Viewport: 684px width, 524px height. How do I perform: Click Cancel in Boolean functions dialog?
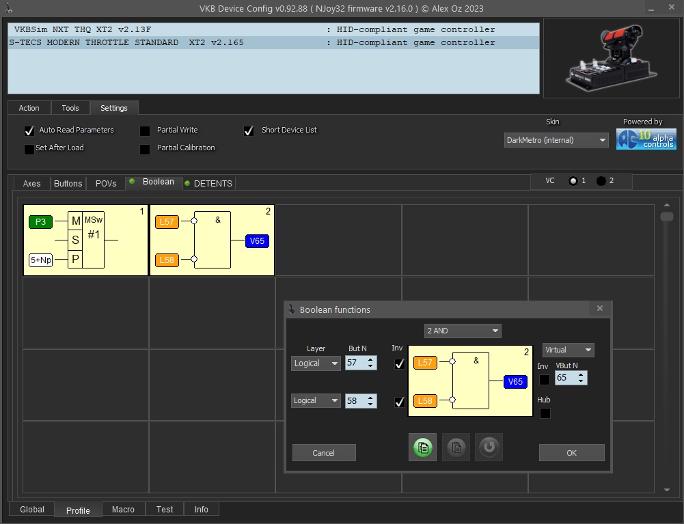click(x=324, y=453)
